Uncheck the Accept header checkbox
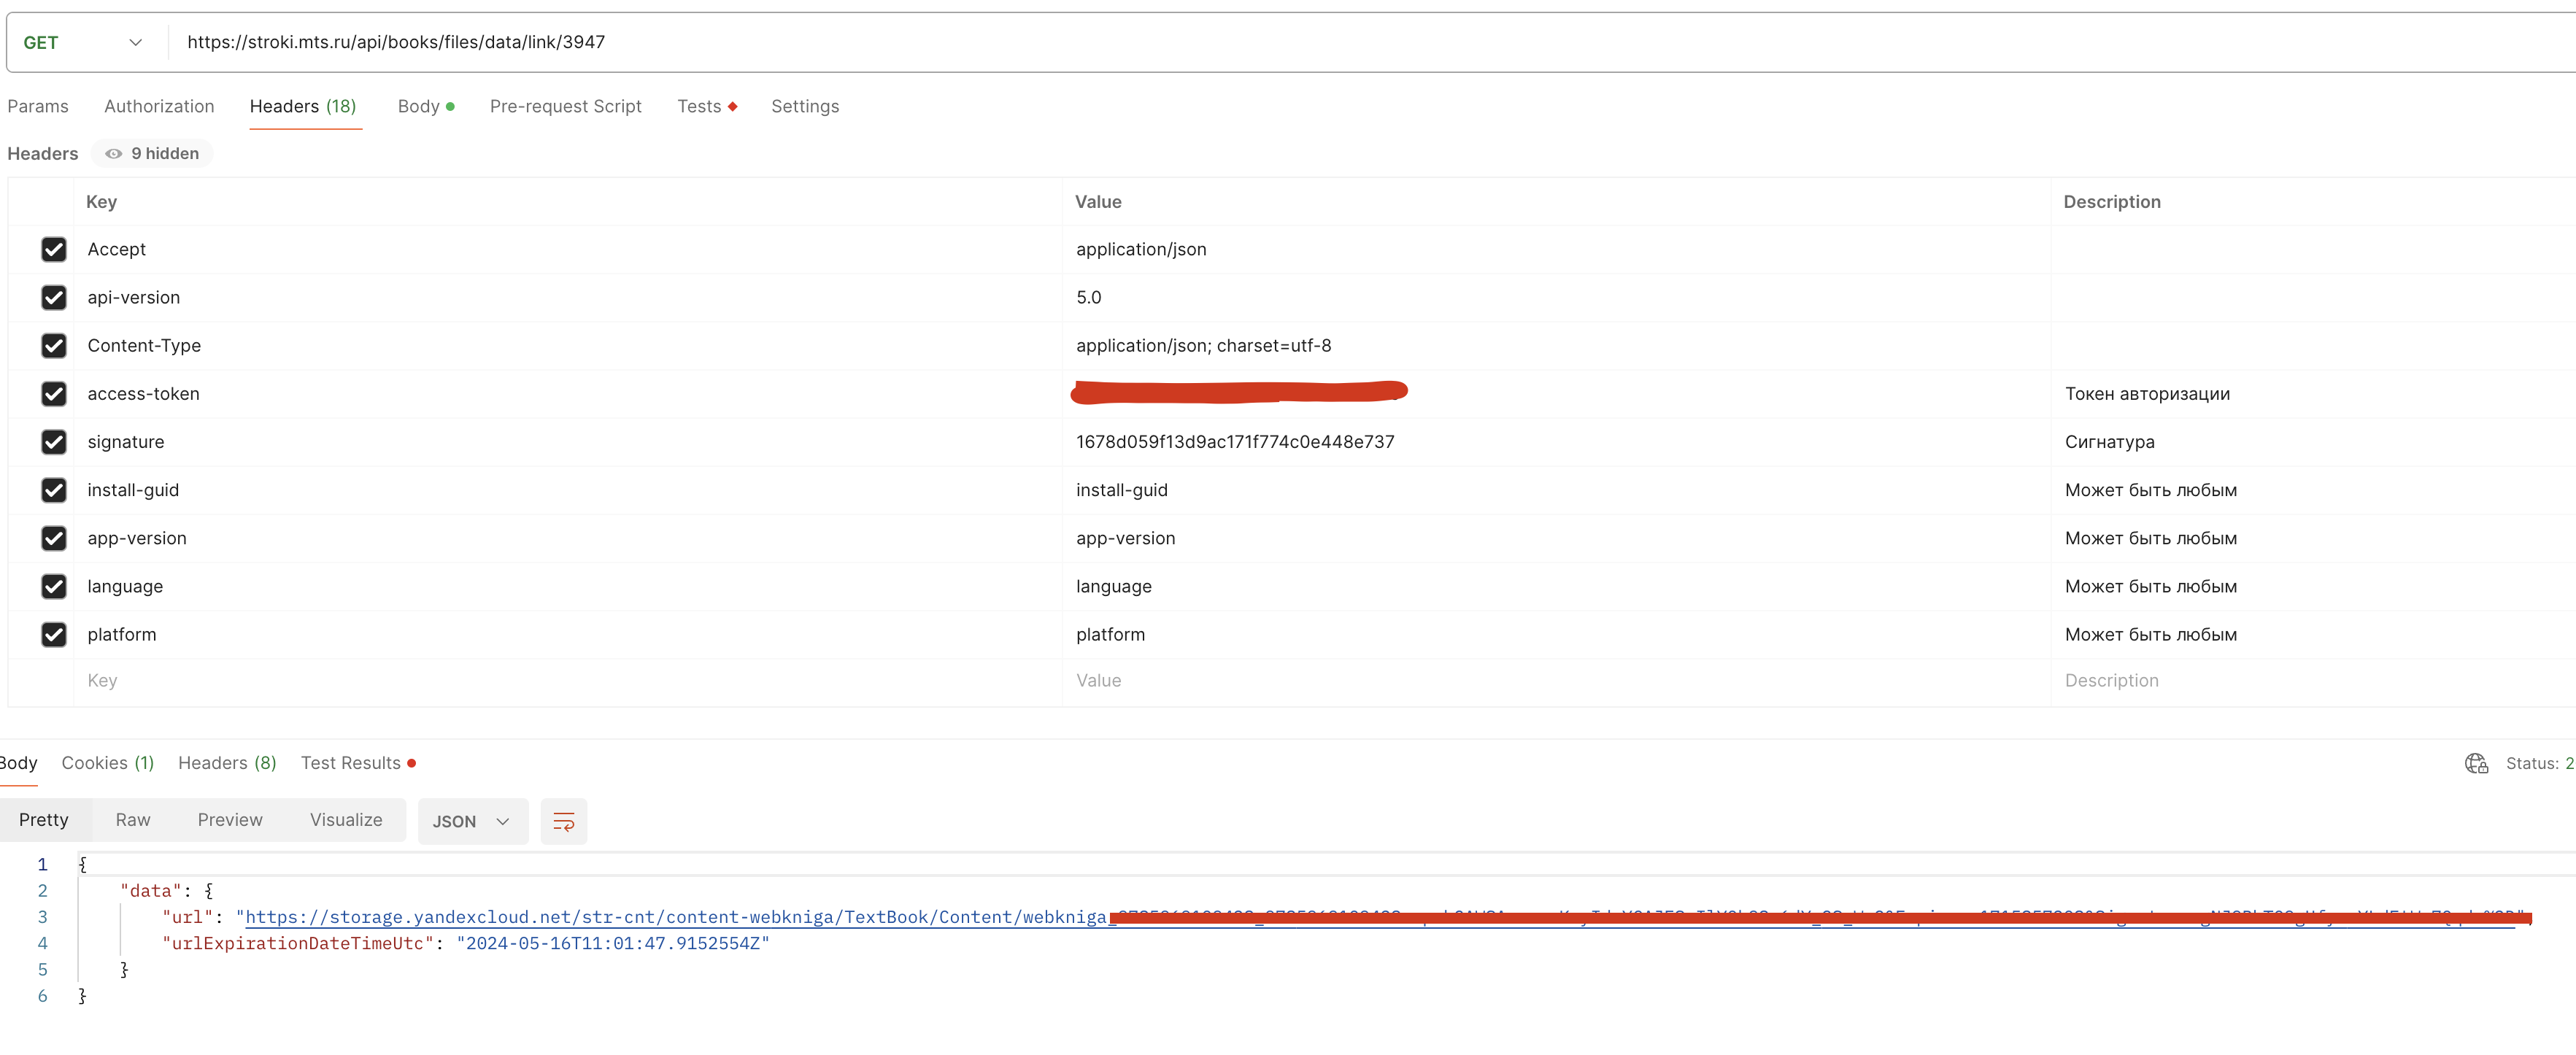This screenshot has height=1055, width=2576. (54, 249)
